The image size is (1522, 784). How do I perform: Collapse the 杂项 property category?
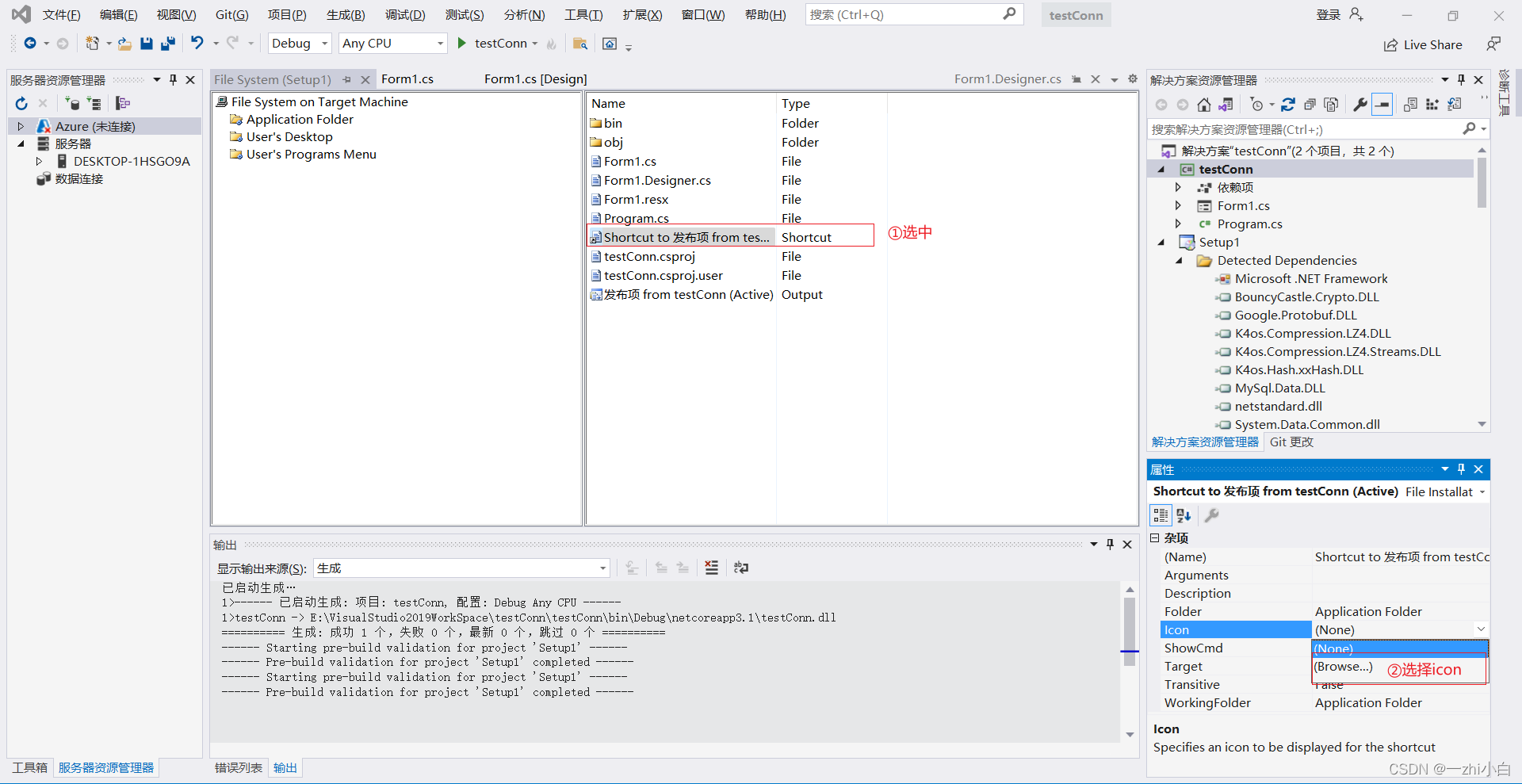coord(1155,538)
